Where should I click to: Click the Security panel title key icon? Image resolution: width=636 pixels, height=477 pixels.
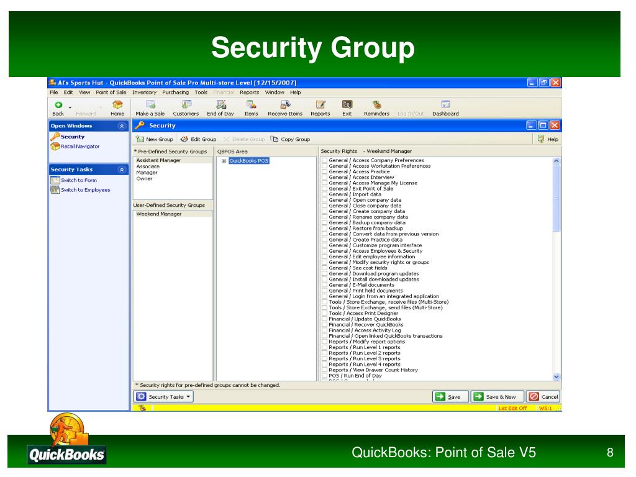(140, 125)
